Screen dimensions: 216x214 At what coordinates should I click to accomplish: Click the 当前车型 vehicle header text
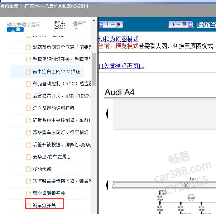click(44, 6)
